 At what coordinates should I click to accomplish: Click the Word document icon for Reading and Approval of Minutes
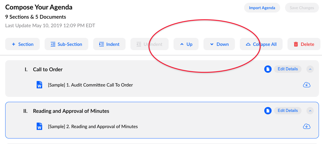coord(39,126)
